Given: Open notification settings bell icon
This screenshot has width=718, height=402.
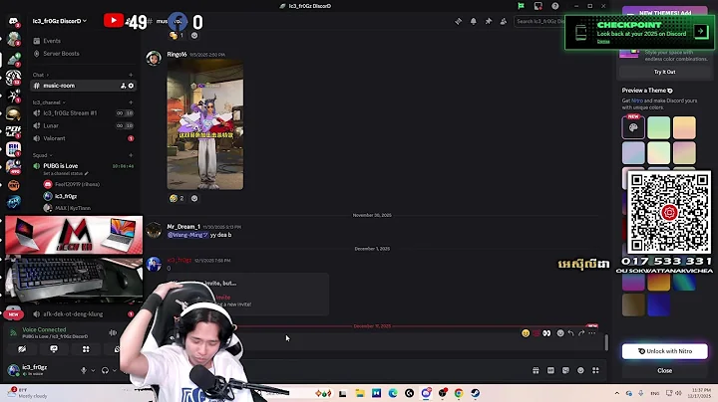Looking at the screenshot, I should 473,21.
